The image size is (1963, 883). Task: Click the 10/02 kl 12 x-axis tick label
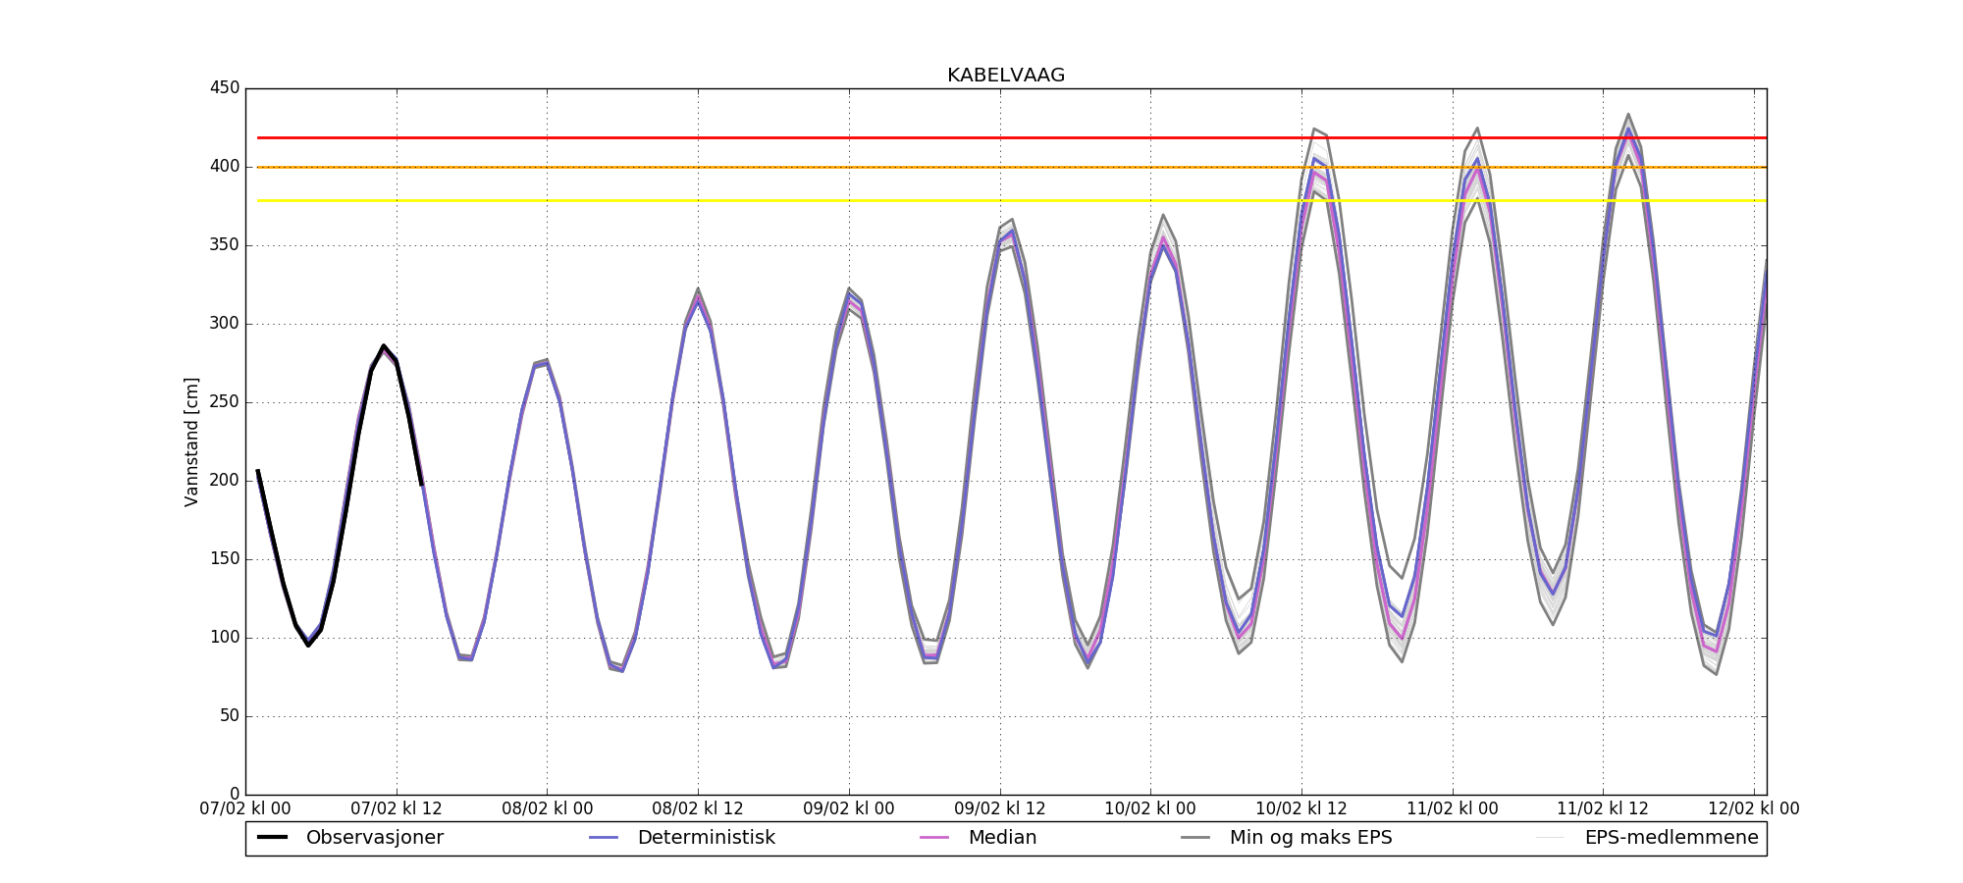pos(1301,809)
